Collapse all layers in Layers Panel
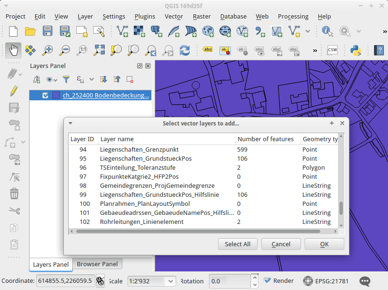The height and width of the screenshot is (290, 388). (117, 79)
